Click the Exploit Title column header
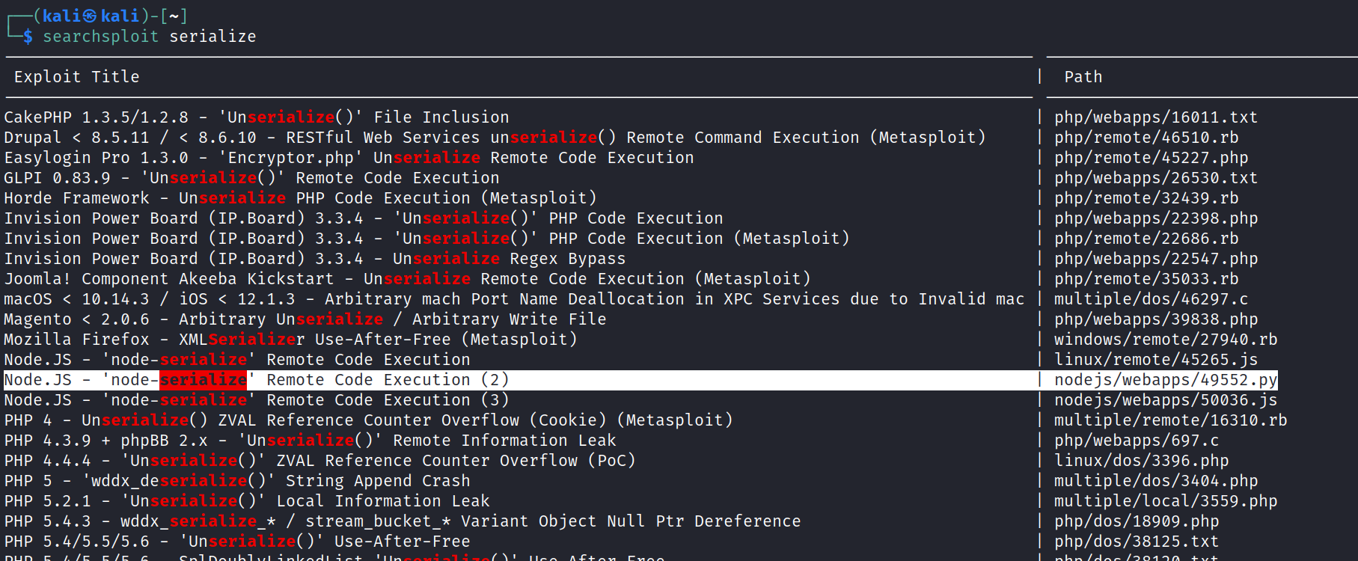The width and height of the screenshot is (1358, 561). coord(76,77)
